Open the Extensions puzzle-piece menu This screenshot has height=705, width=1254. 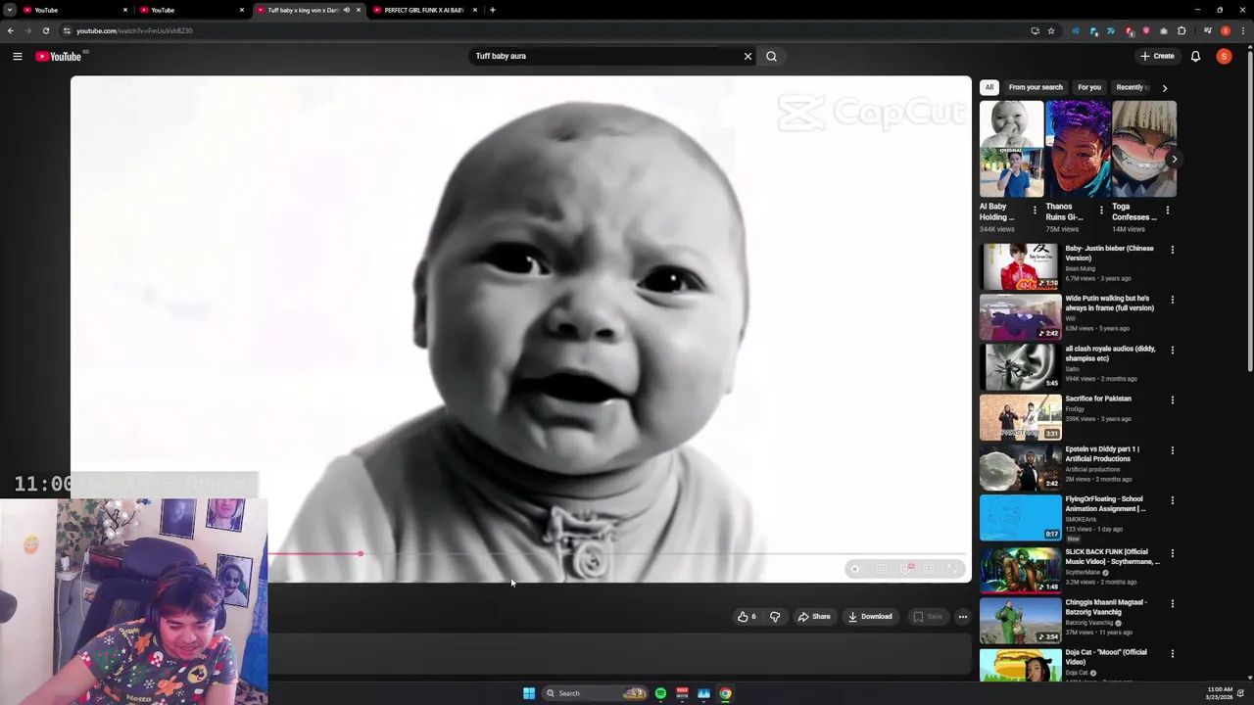(1182, 31)
